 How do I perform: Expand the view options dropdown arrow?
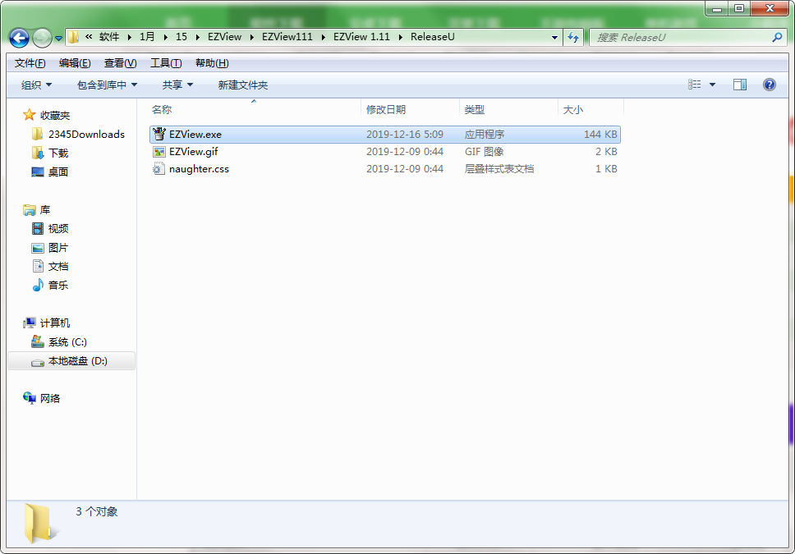click(x=712, y=85)
